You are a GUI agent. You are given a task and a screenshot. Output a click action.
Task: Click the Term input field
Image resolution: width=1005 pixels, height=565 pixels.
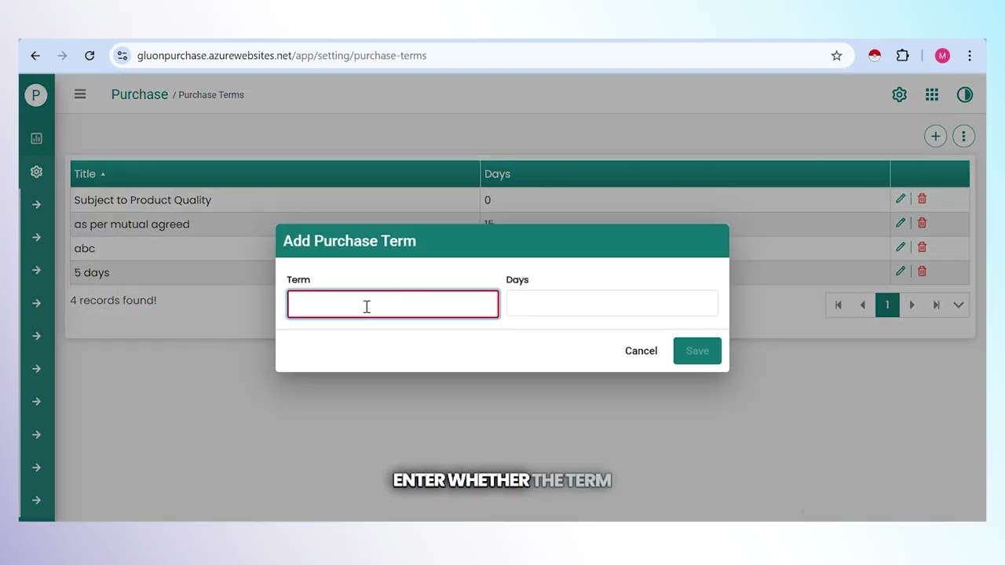[x=393, y=304]
